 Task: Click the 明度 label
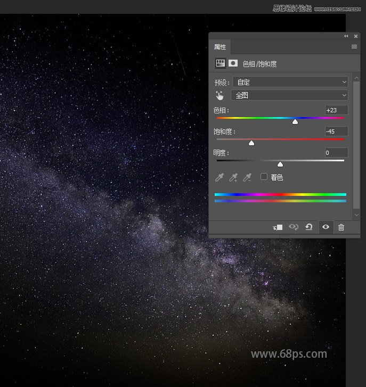point(221,153)
